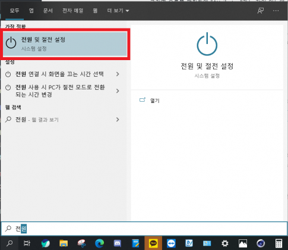Expand arrow for 전원 연결 시 화면을 끄는 시간 선택
This screenshot has height=250, width=288.
[x=118, y=74]
